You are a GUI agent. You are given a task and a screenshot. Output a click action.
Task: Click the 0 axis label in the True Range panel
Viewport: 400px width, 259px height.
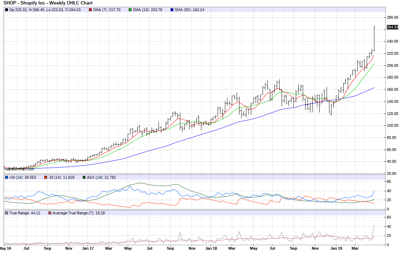click(x=388, y=245)
